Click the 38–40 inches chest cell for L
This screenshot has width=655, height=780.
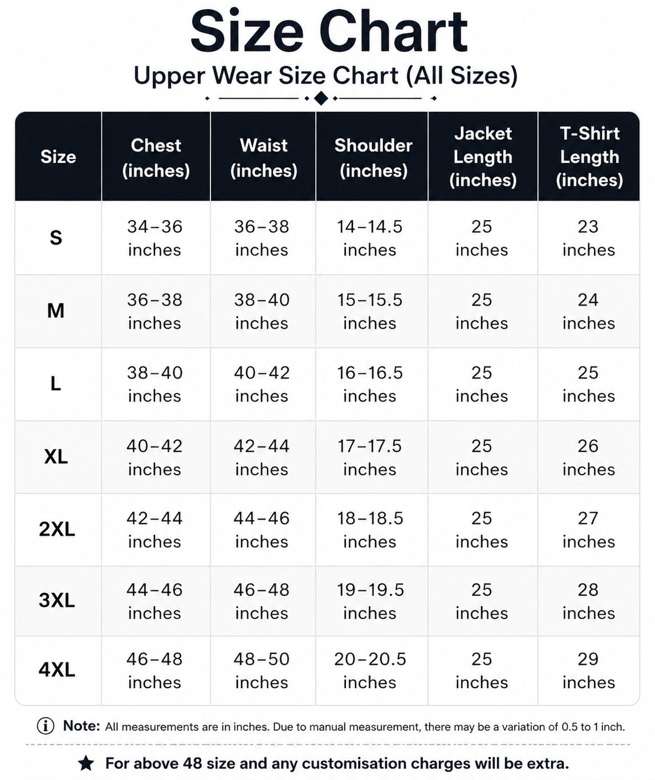[x=154, y=384]
